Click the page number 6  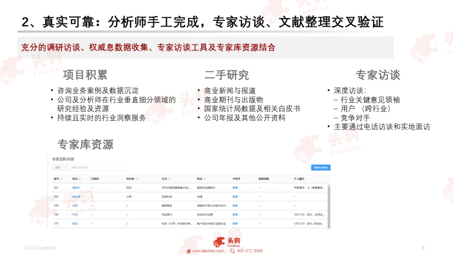pyautogui.click(x=423, y=248)
